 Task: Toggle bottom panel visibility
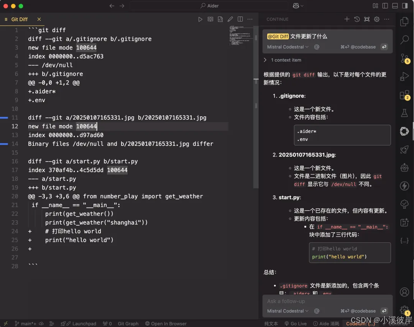(395, 6)
